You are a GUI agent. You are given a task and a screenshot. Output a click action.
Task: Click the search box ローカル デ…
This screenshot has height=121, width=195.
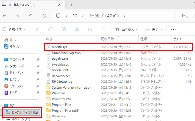pyautogui.click(x=186, y=16)
